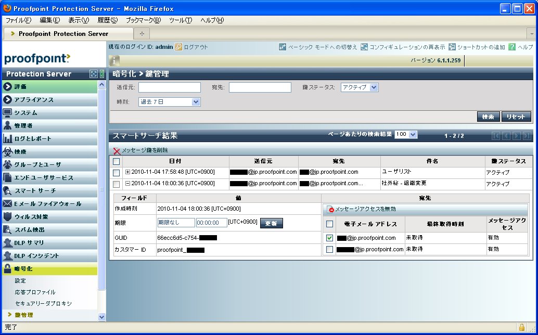This screenshot has height=335, width=538.
Task: Click the ウィルス対策 shield icon
Action: [7, 217]
